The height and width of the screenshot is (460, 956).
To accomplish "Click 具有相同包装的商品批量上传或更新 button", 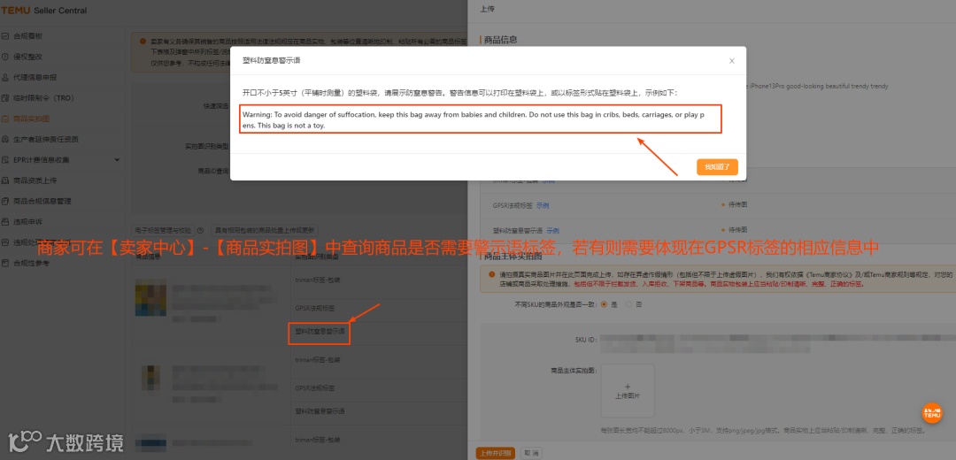I will (x=265, y=230).
